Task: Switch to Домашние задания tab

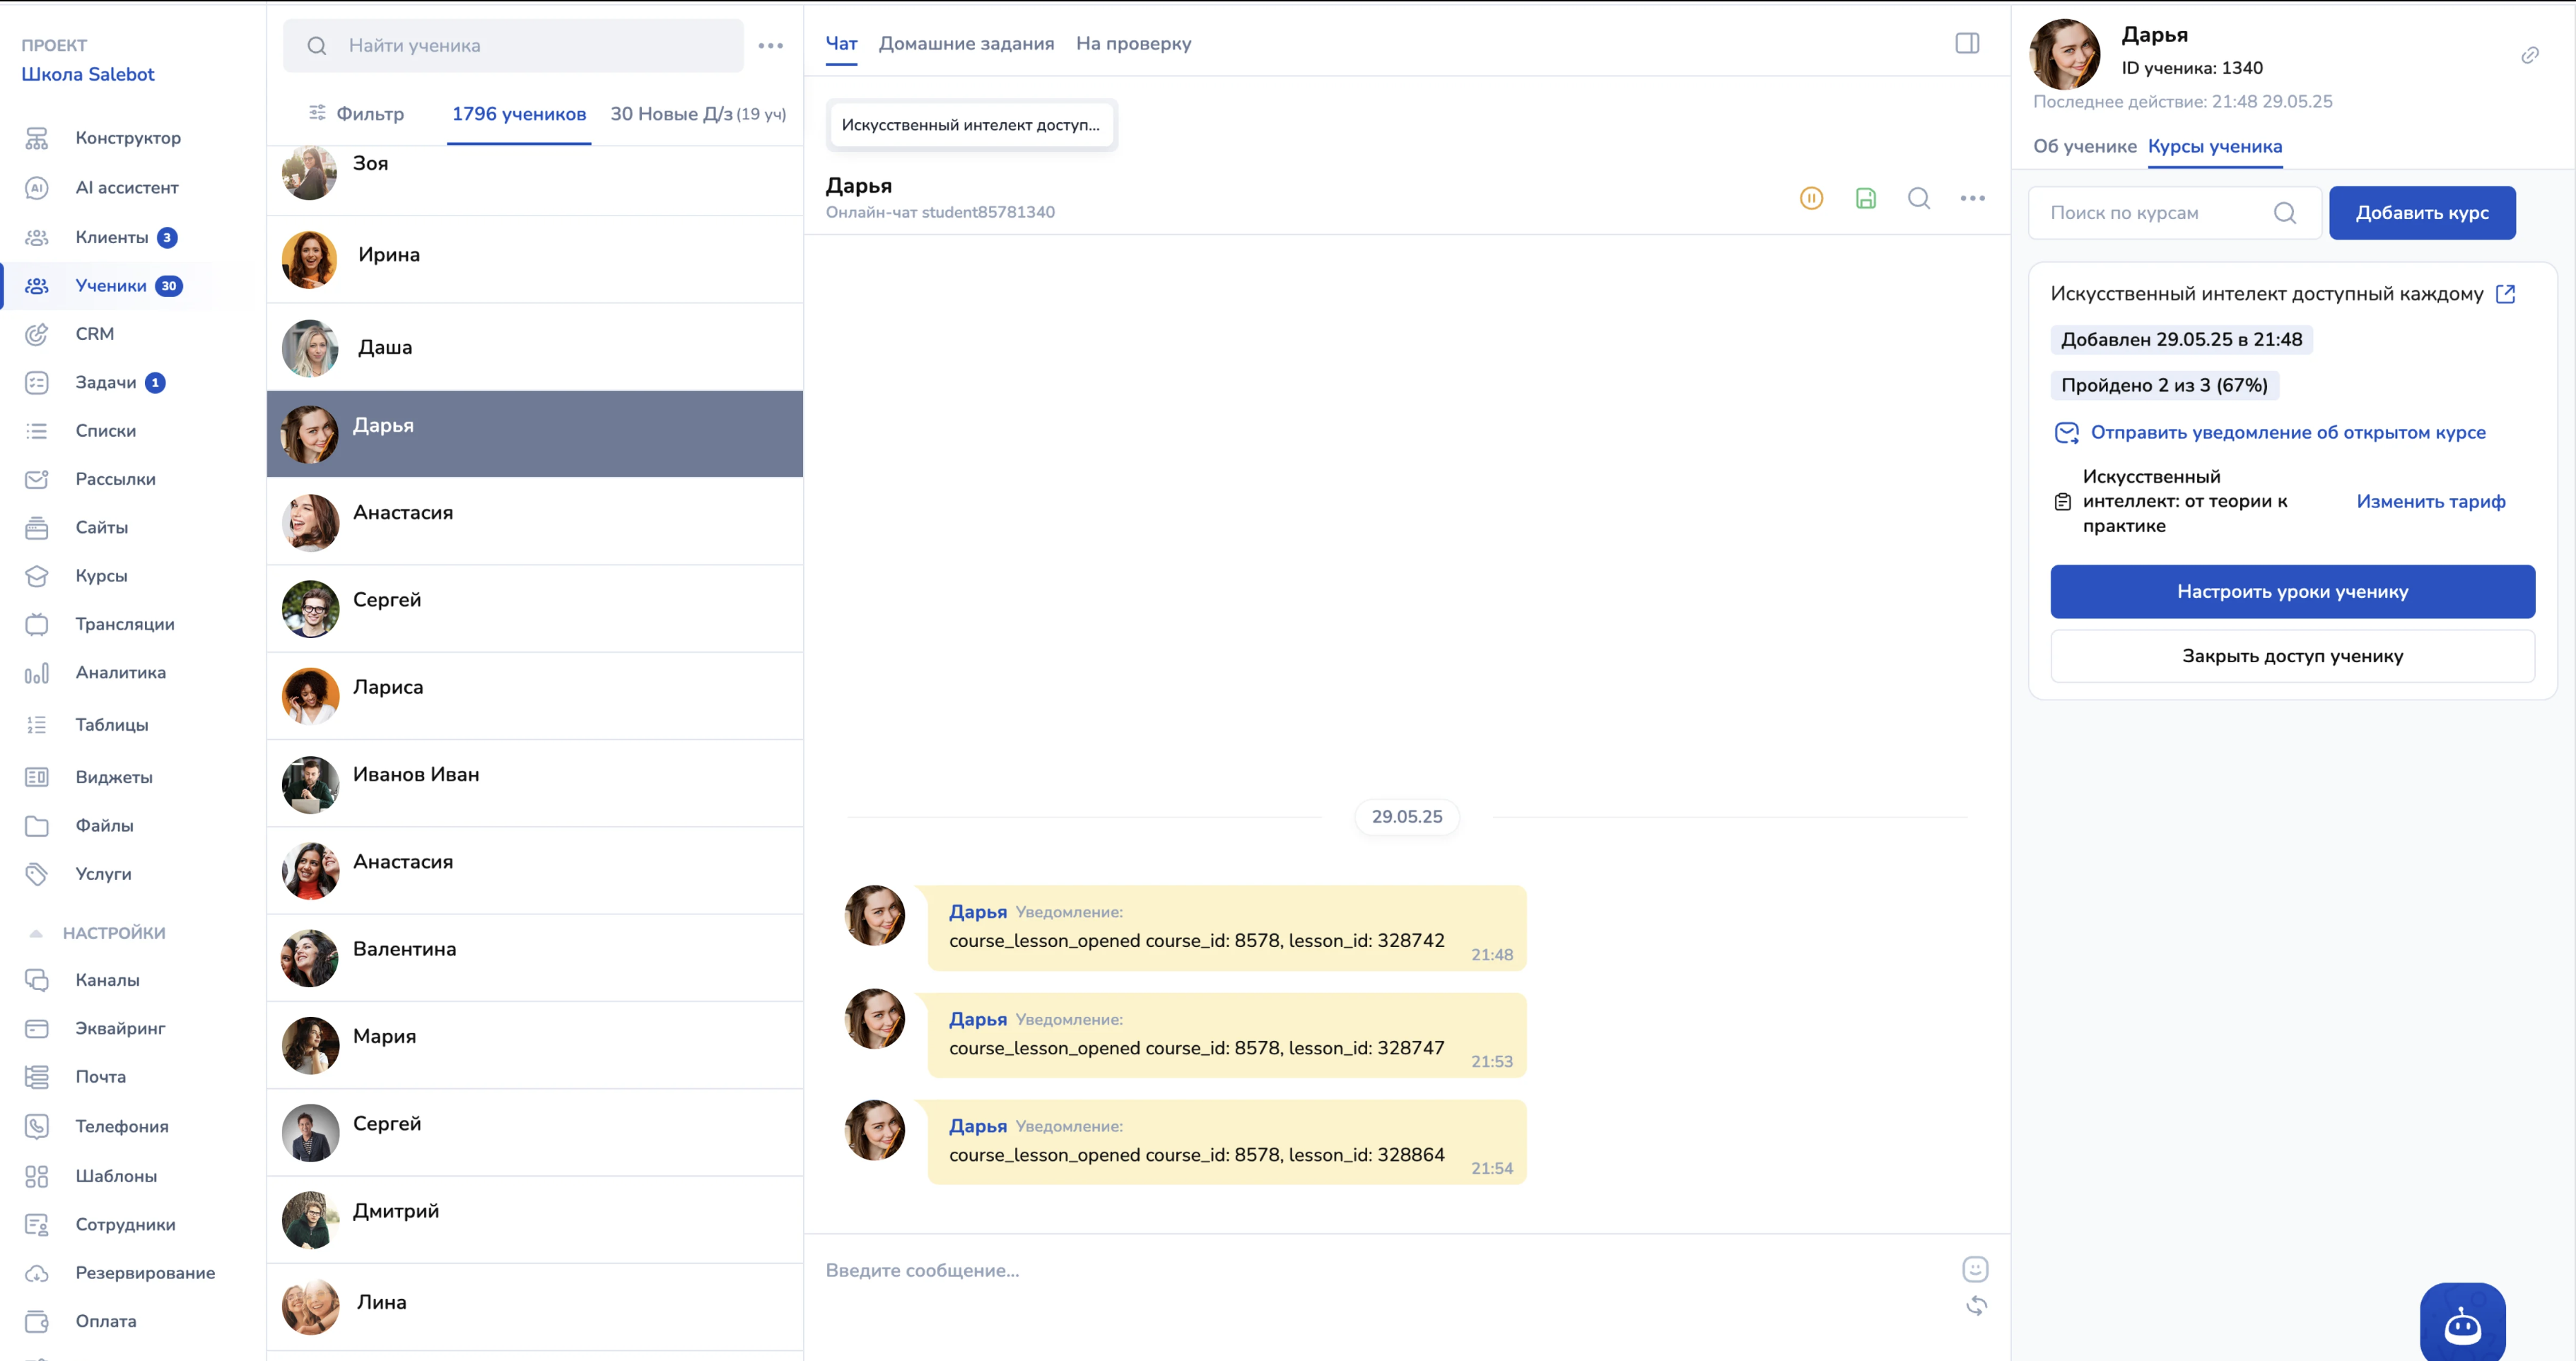Action: [966, 43]
